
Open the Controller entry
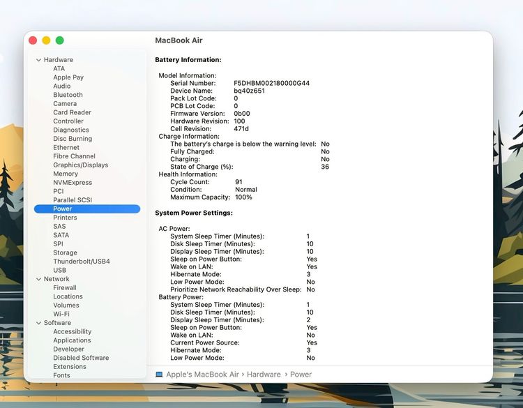[68, 121]
